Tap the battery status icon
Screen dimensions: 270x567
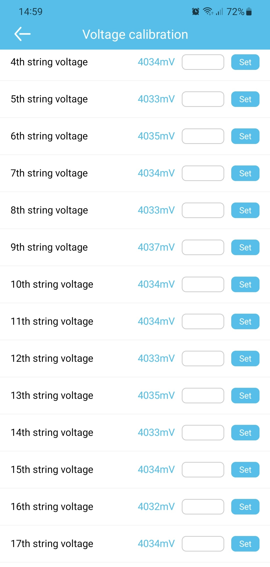click(249, 12)
